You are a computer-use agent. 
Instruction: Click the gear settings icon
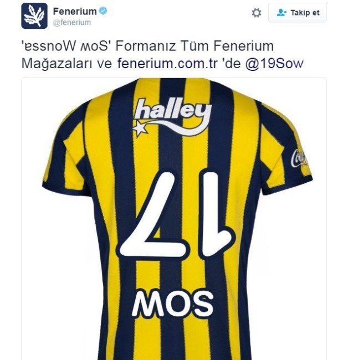tap(257, 13)
